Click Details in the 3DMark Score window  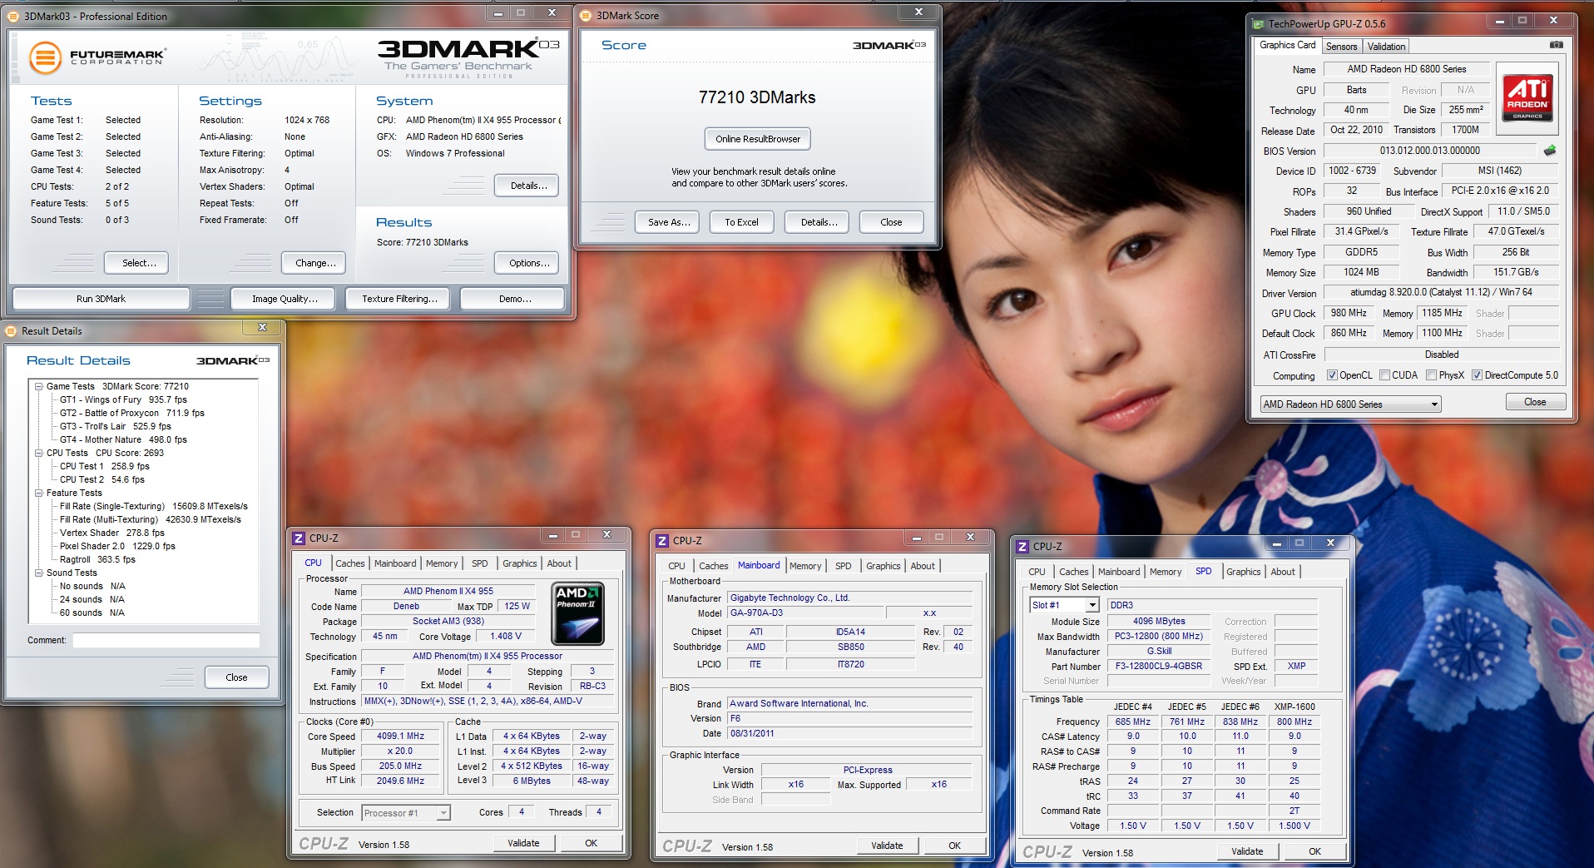[819, 222]
